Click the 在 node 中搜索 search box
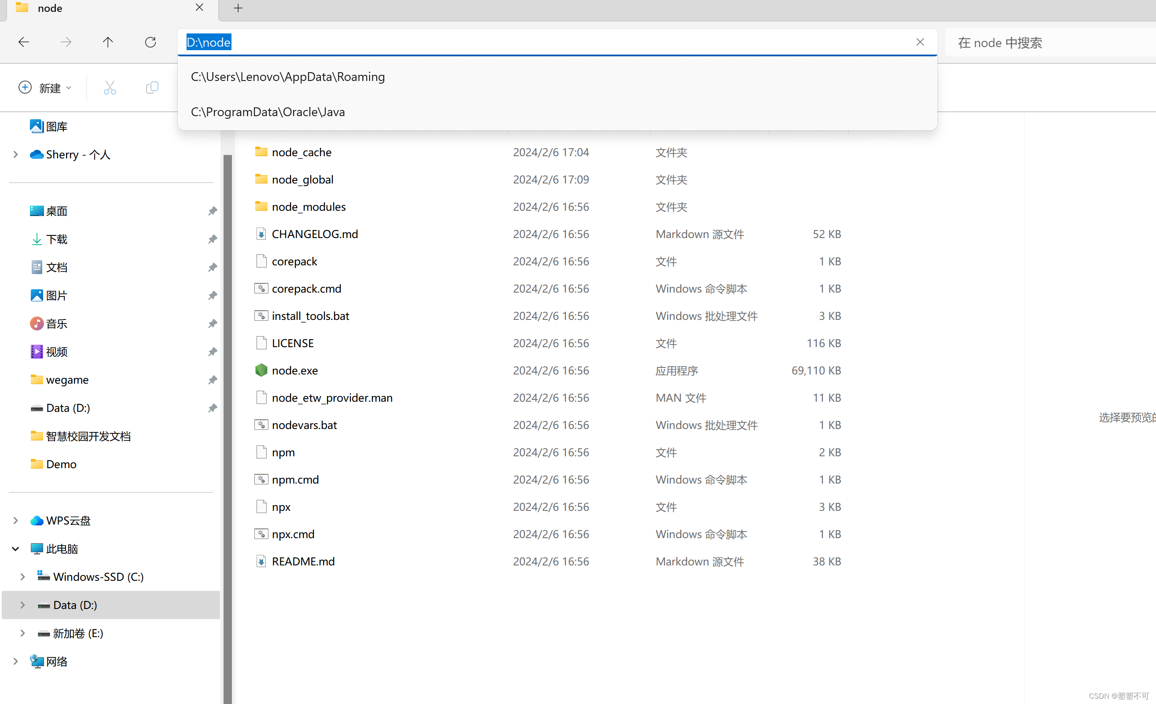This screenshot has width=1156, height=704. (1050, 43)
